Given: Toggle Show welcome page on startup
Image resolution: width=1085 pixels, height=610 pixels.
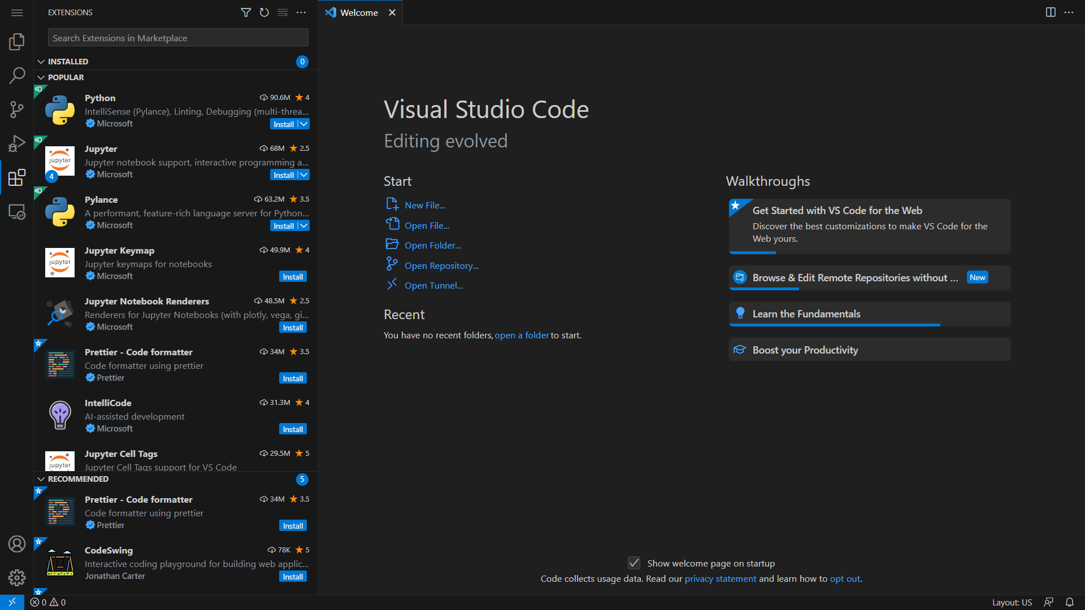Looking at the screenshot, I should 633,563.
